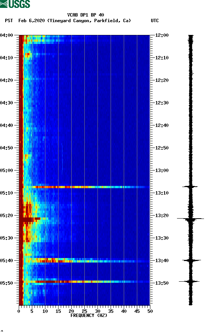The image size is (207, 335).
Task: Click the 'PST' timezone label
Action: [9, 21]
